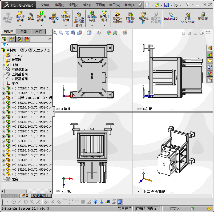Toggle Instant3D
Viewport: 214px width, 212px height.
[171, 16]
